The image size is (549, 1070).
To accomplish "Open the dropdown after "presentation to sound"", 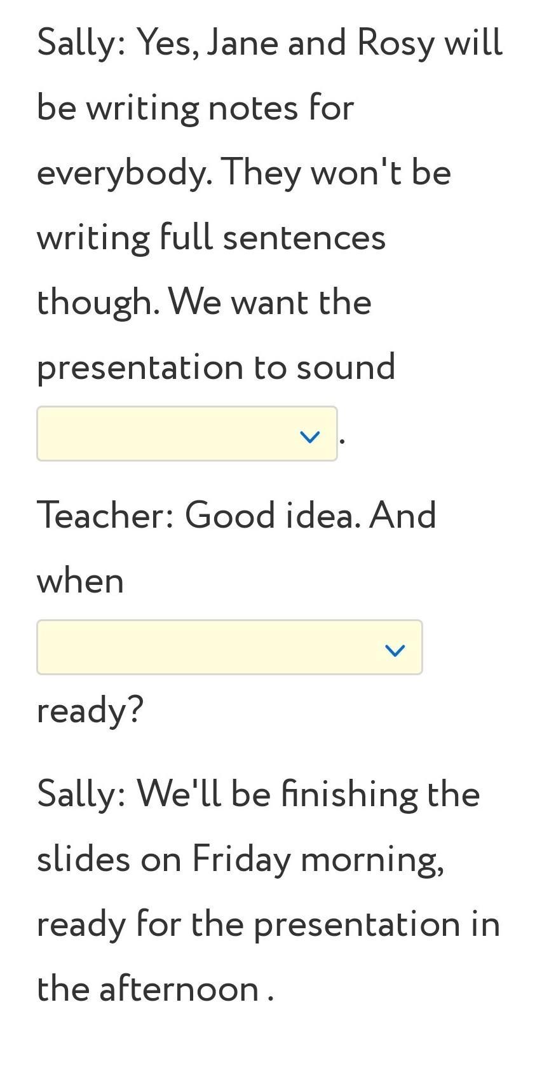I will (x=187, y=434).
